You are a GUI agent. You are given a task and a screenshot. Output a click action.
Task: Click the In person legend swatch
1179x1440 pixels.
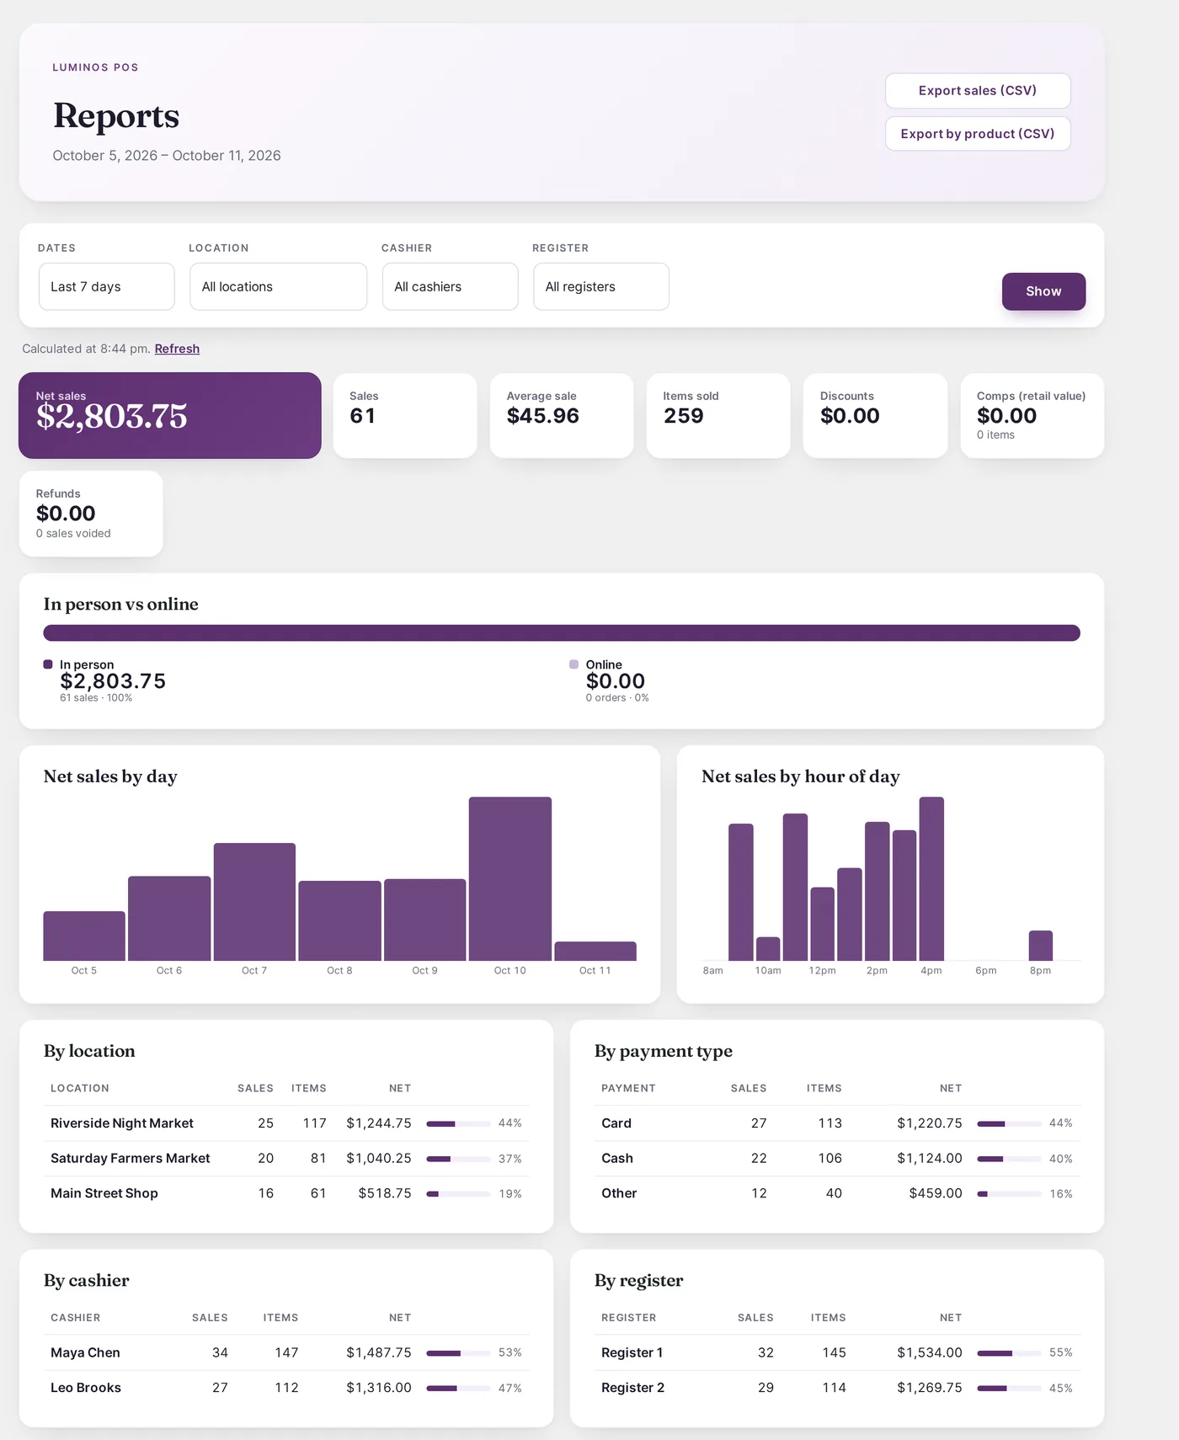click(x=48, y=664)
